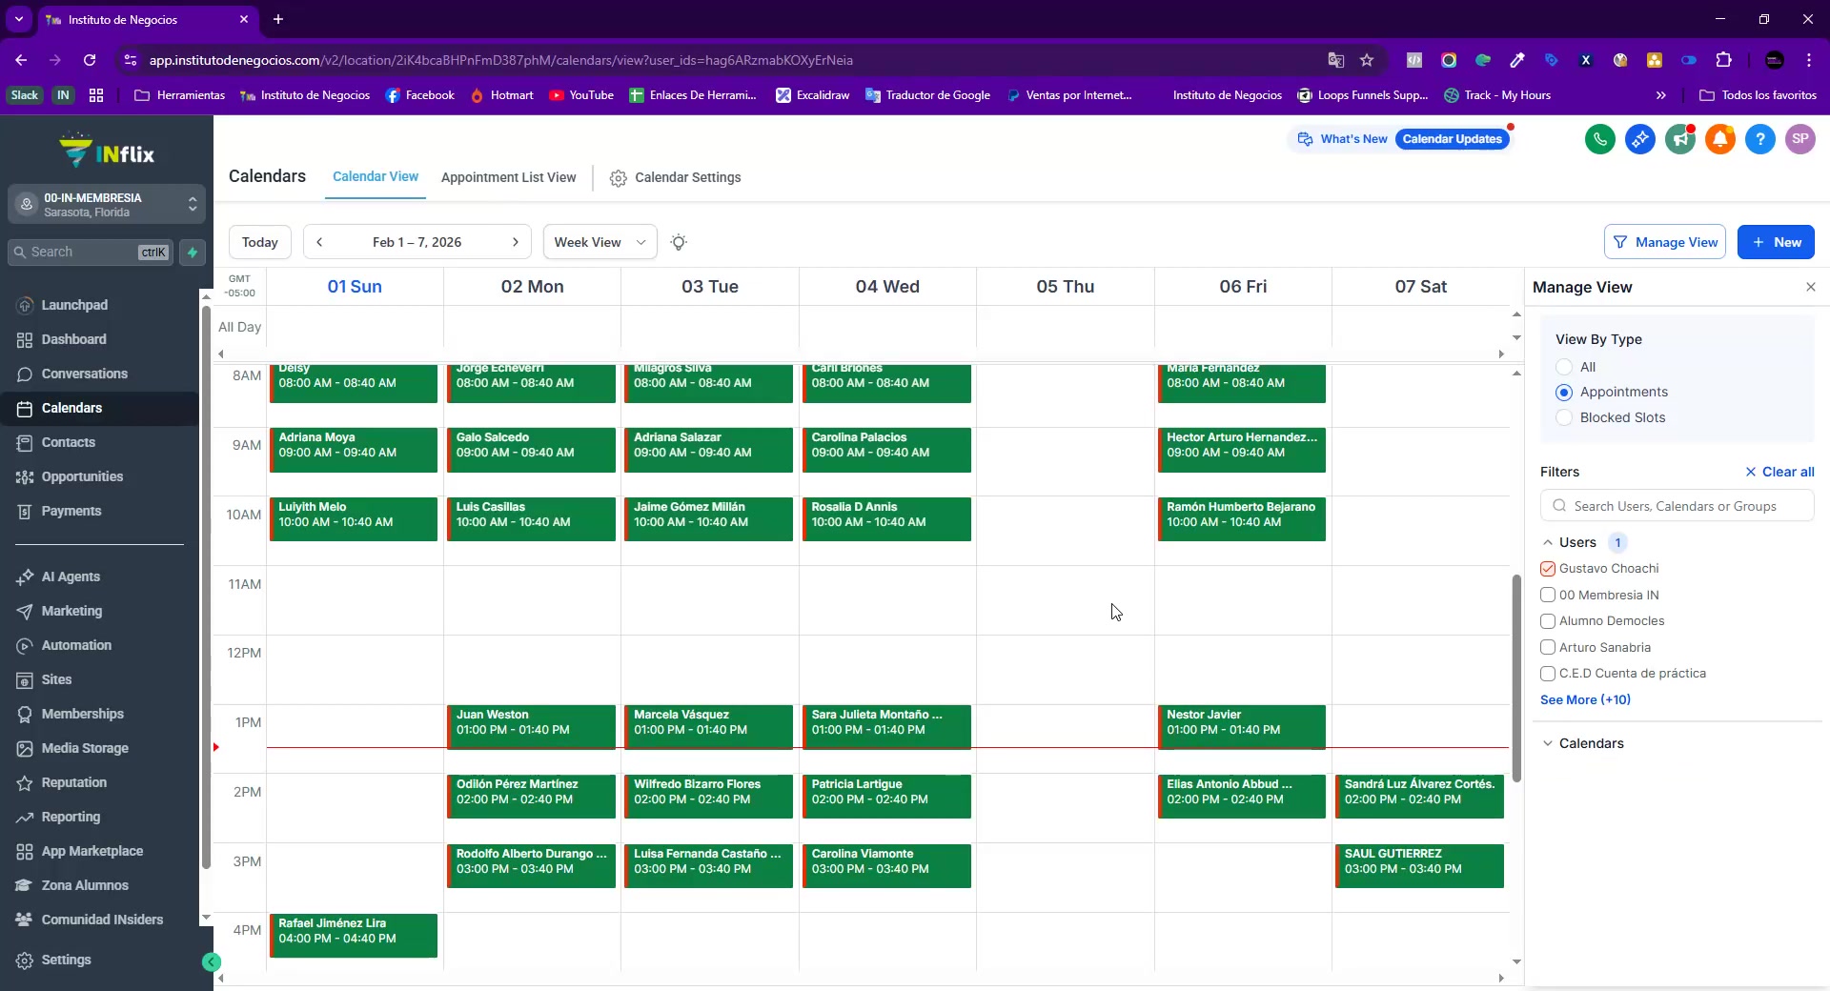Open Payments from the sidebar
The image size is (1830, 991).
tap(71, 511)
